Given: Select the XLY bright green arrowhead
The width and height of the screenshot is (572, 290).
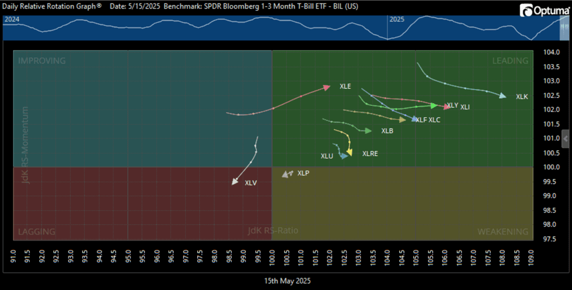Looking at the screenshot, I should pyautogui.click(x=434, y=105).
